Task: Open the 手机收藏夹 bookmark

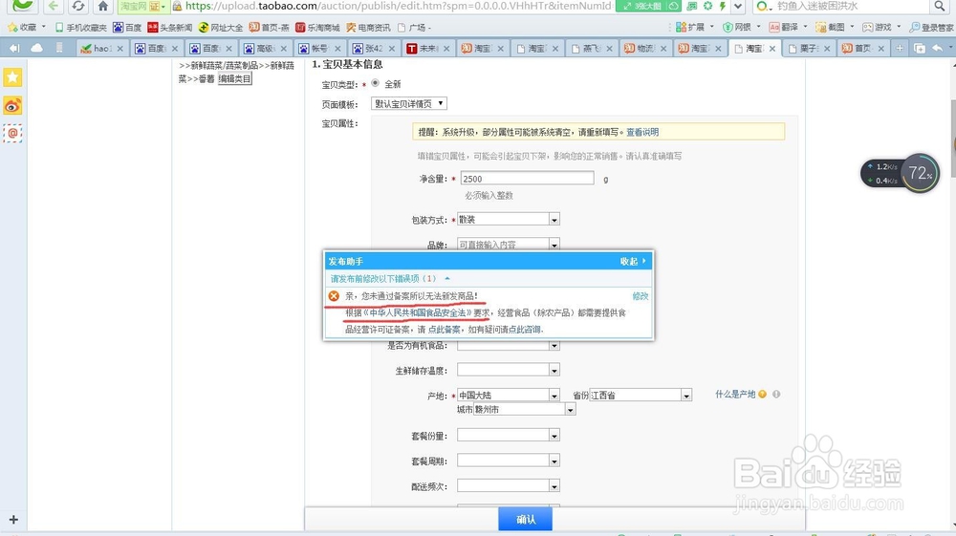Action: click(x=80, y=28)
